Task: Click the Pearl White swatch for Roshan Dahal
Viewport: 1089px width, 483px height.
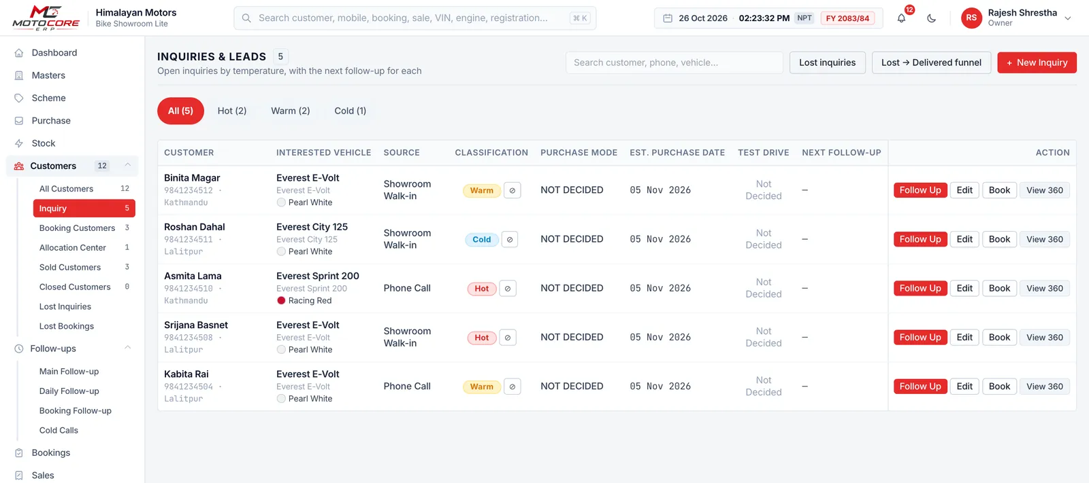Action: click(x=281, y=251)
